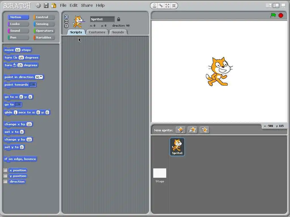The width and height of the screenshot is (290, 217).
Task: Enable direction stage monitor checkbox
Action: (x=5, y=182)
